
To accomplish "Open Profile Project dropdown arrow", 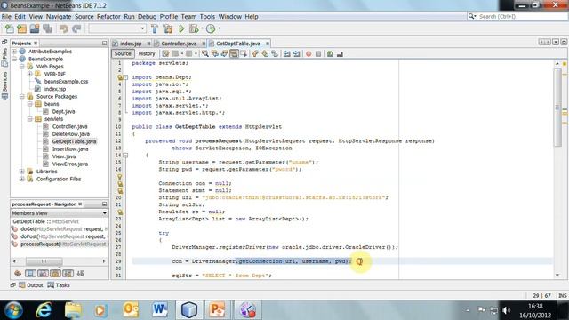I will (x=219, y=28).
